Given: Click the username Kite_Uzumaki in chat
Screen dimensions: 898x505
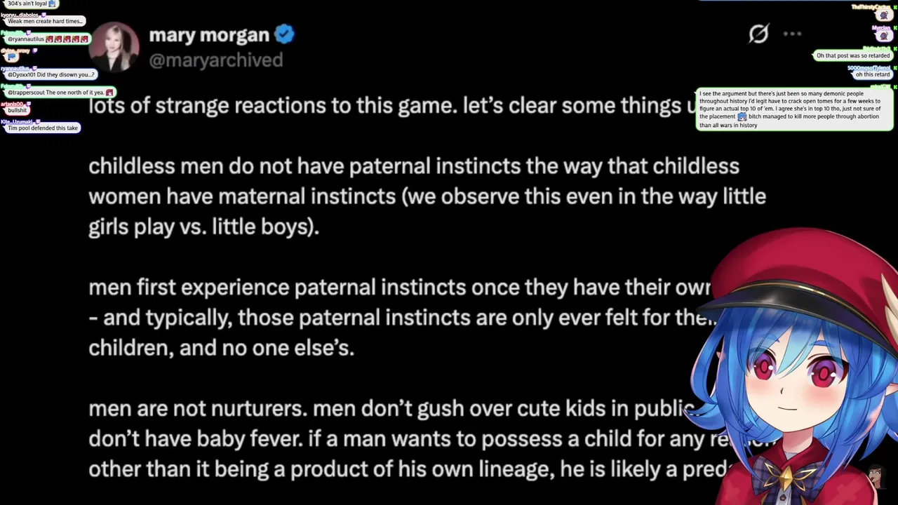Looking at the screenshot, I should 15,121.
